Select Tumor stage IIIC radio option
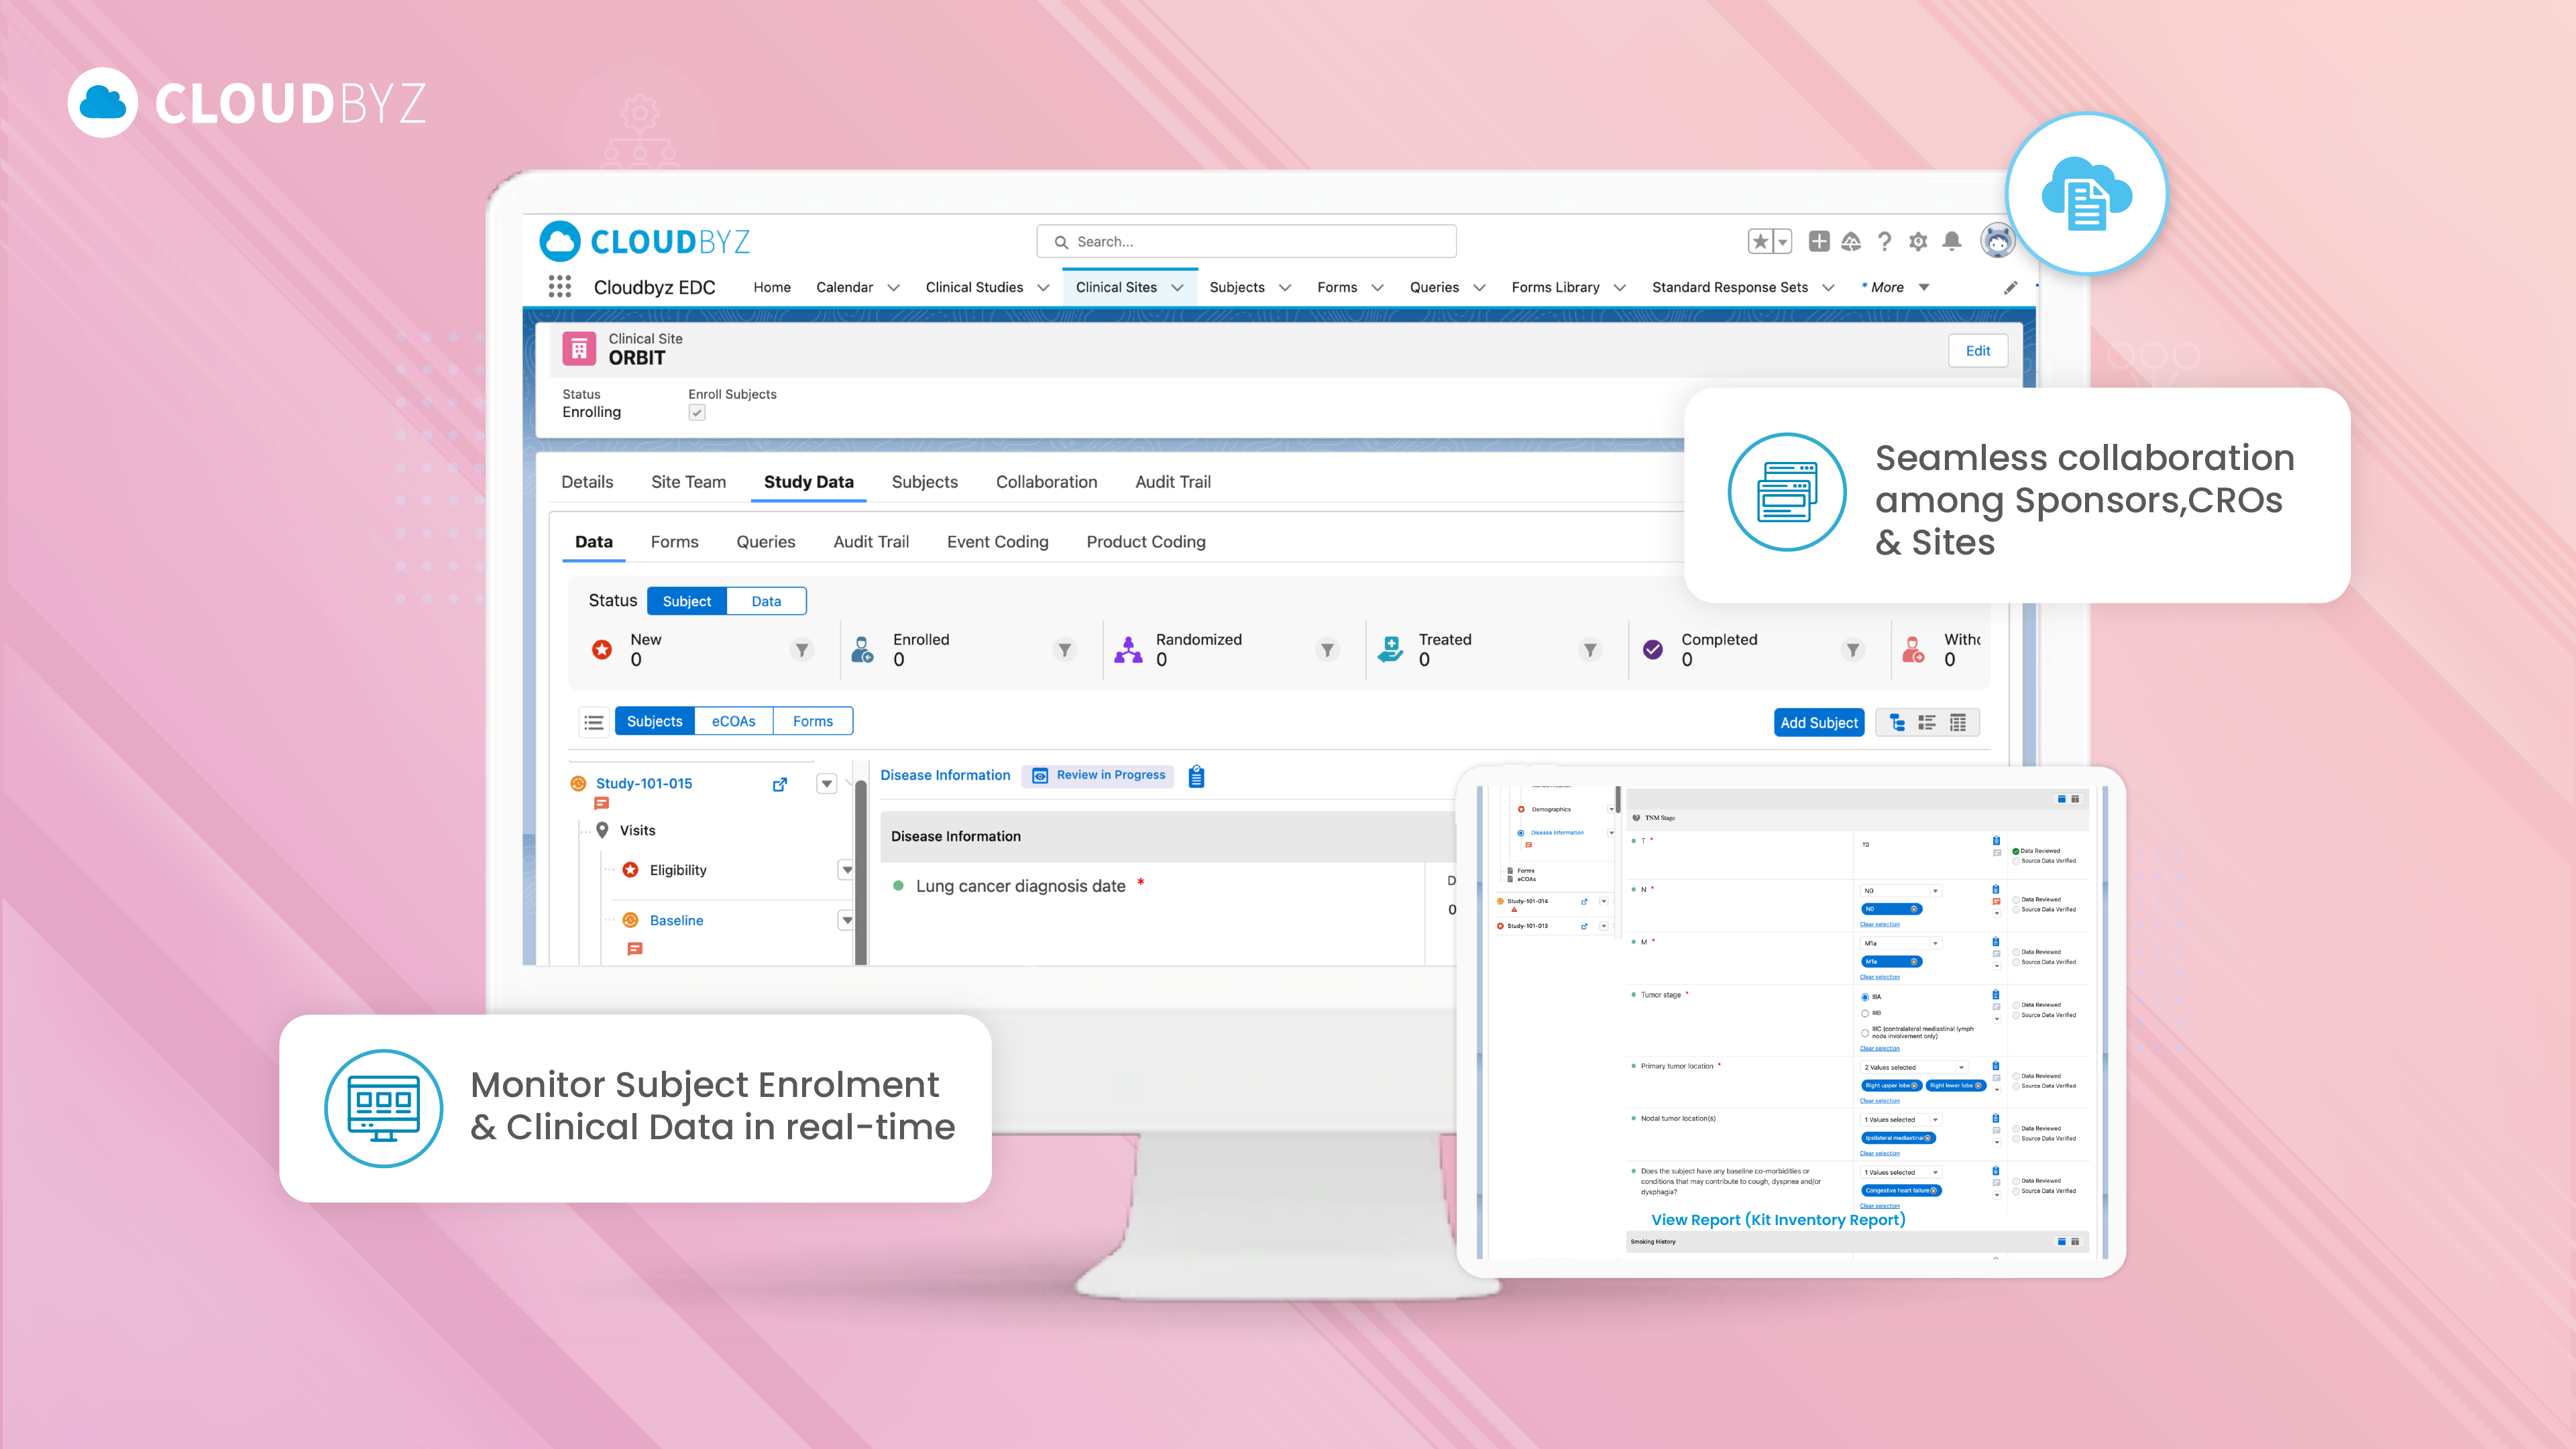This screenshot has height=1449, width=2576. pyautogui.click(x=1865, y=1033)
